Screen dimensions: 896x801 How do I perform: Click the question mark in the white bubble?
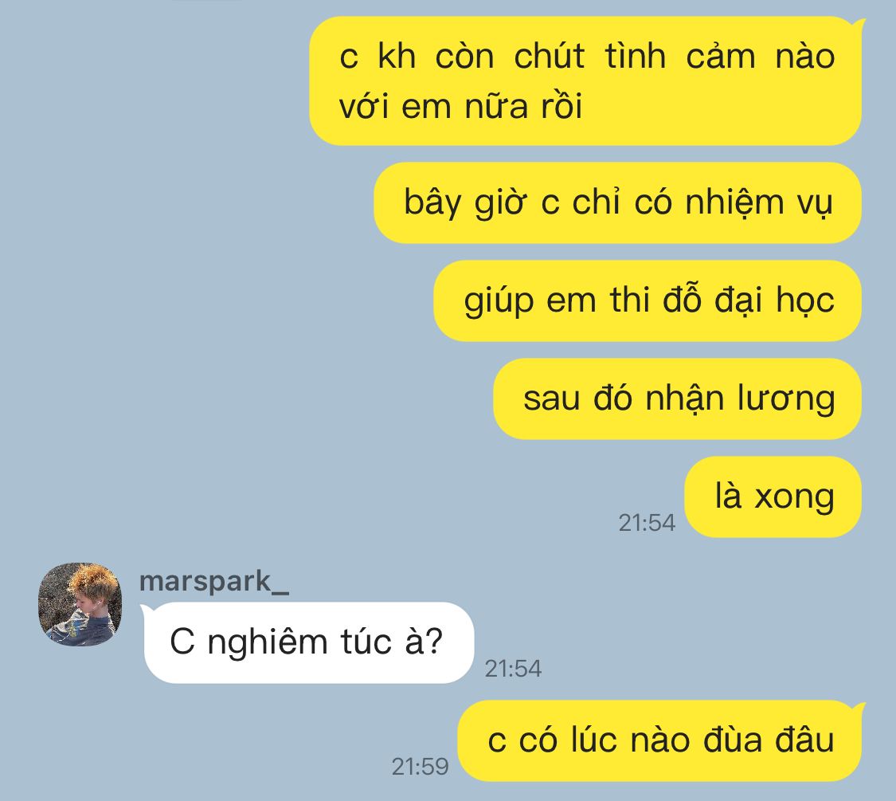click(x=434, y=640)
